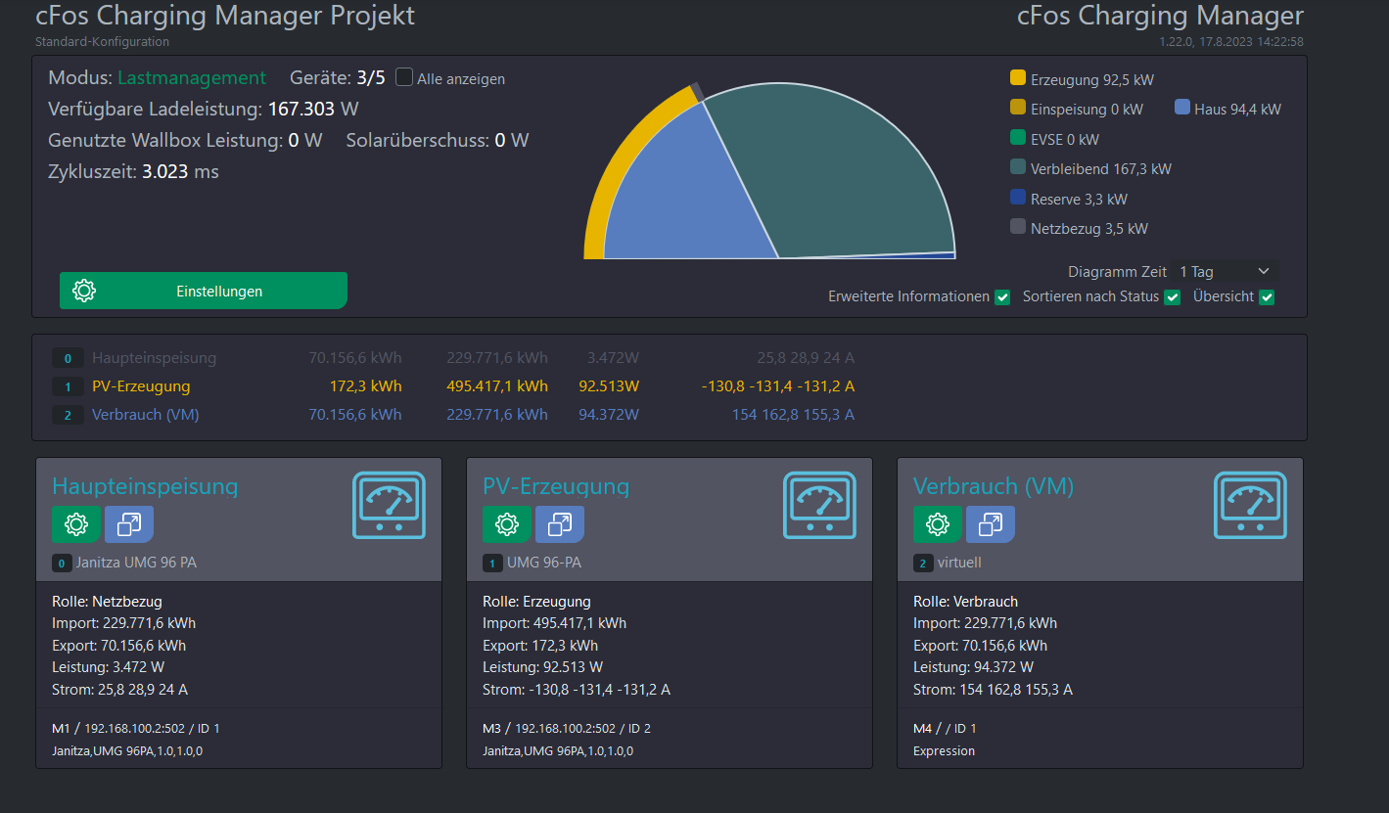Open the Diagramm Zeit dropdown

tap(1226, 271)
